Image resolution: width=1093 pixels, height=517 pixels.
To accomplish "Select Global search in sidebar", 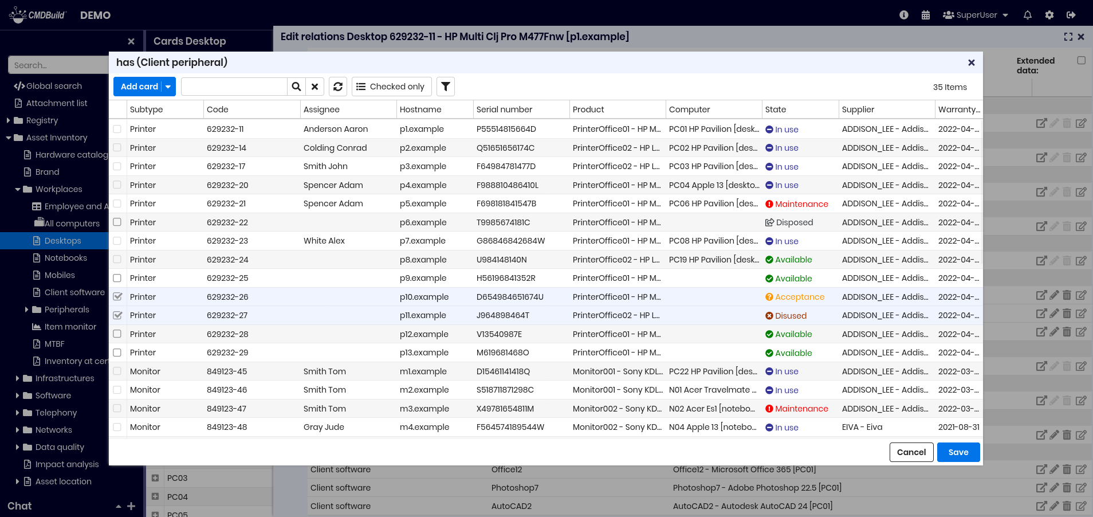I will 54,86.
